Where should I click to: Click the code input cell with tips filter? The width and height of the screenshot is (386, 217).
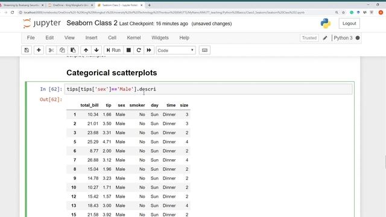pos(208,89)
